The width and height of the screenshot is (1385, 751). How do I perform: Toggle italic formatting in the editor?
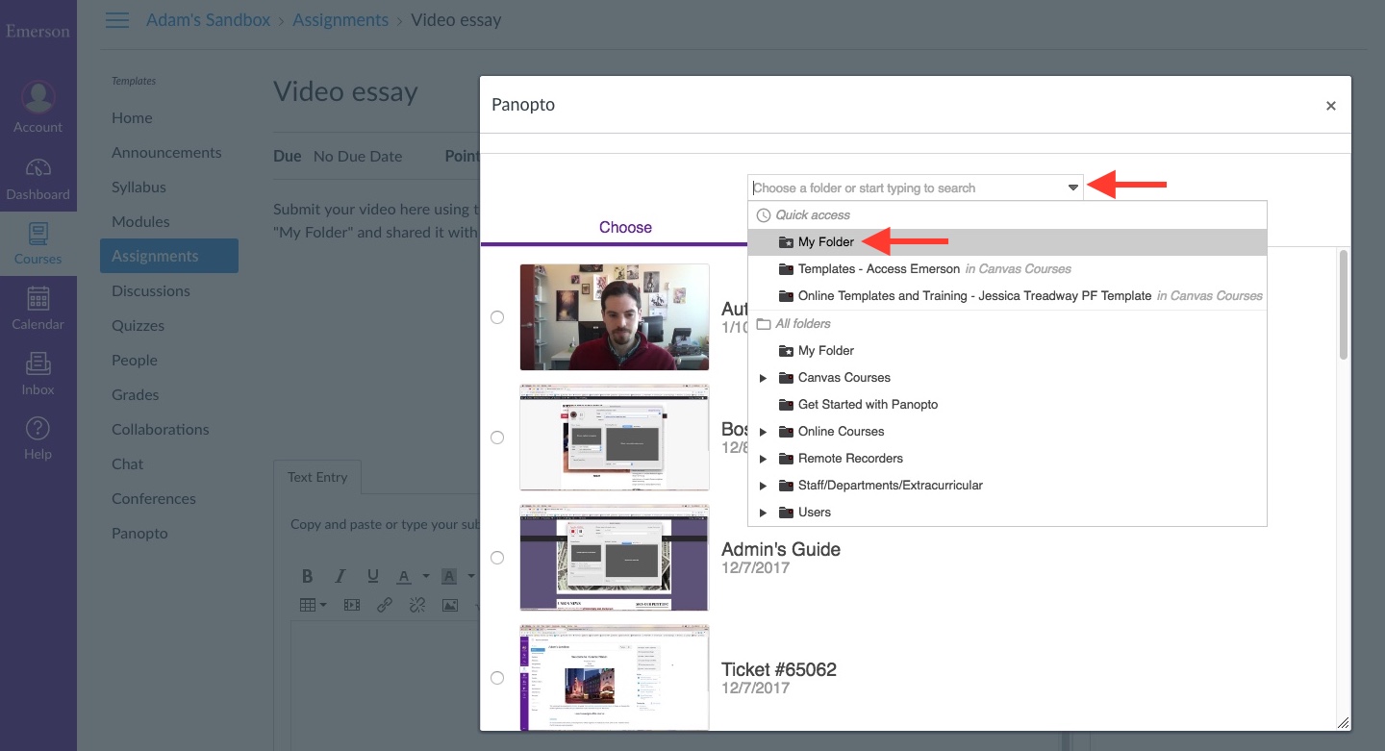pos(340,577)
